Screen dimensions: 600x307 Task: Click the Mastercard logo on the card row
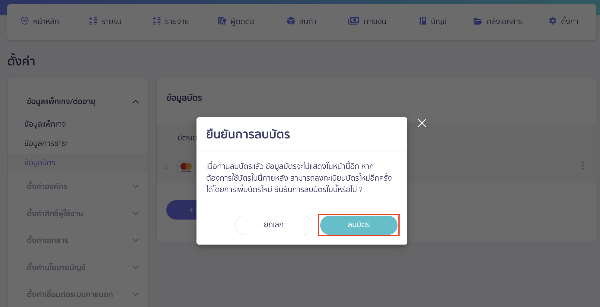tap(186, 167)
